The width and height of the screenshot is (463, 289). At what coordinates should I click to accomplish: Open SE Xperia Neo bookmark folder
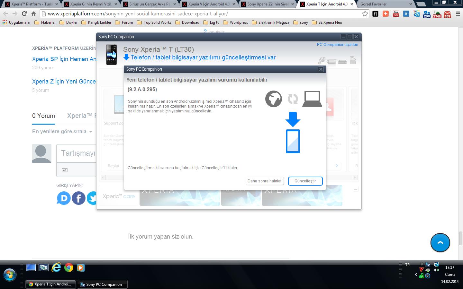click(327, 22)
